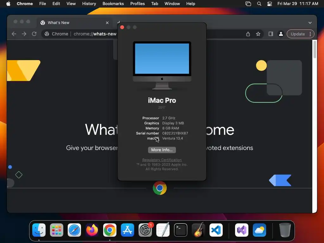Open the App Store Dock icon

[128, 230]
